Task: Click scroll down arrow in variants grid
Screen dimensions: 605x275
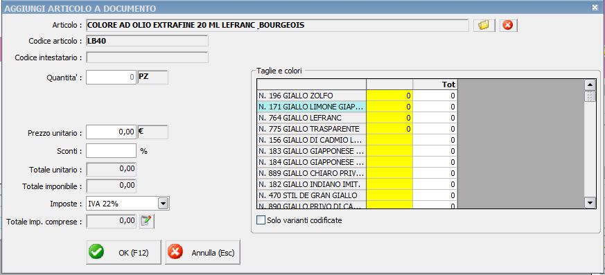Action: 590,202
